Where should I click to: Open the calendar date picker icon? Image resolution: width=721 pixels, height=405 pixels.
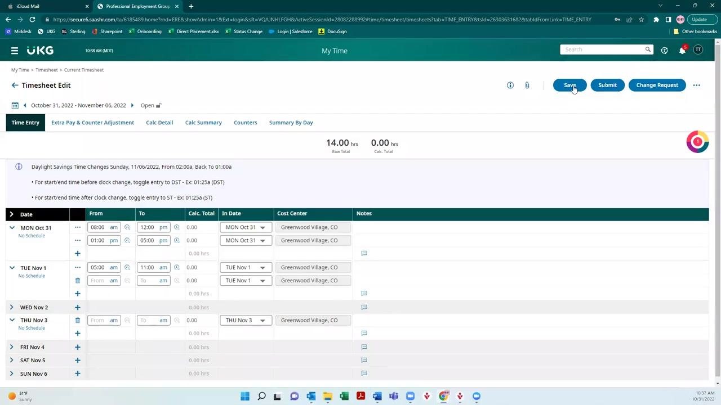[x=15, y=105]
